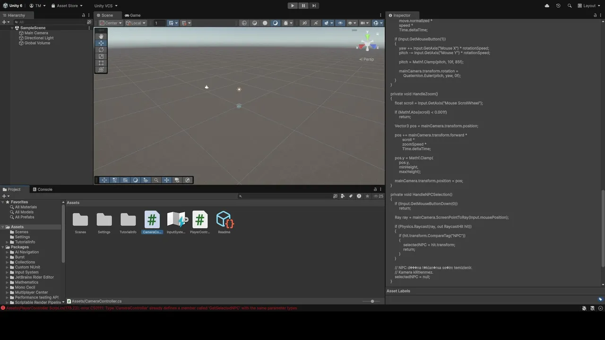Select Directional Light in hierarchy
This screenshot has height=340, width=605.
pos(39,38)
